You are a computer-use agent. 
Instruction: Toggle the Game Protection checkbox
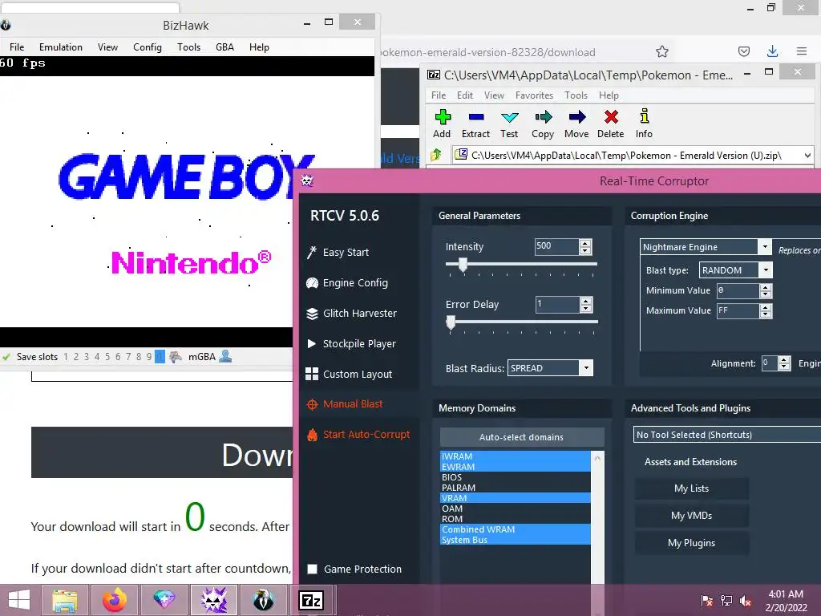tap(312, 569)
